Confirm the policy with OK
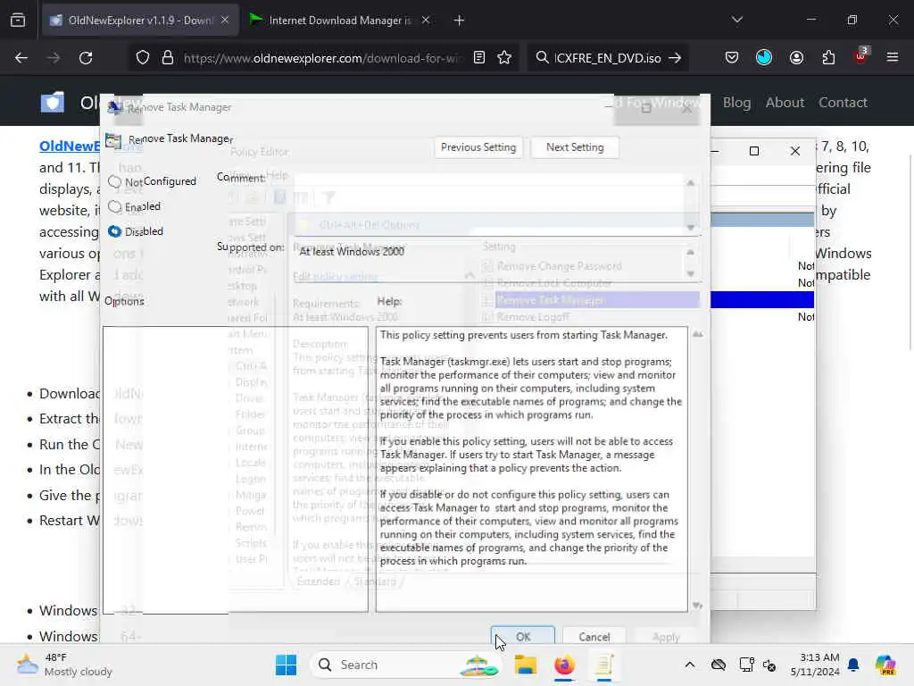This screenshot has height=686, width=914. coord(523,636)
